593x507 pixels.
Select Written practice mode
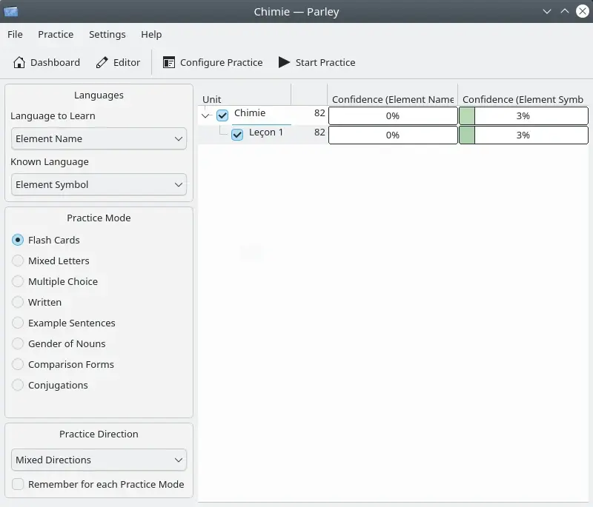coord(36,303)
